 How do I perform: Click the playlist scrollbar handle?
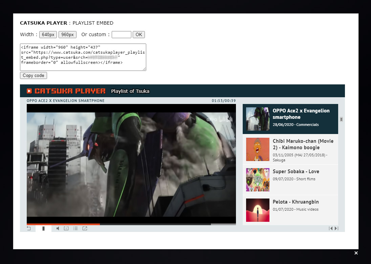[x=341, y=120]
